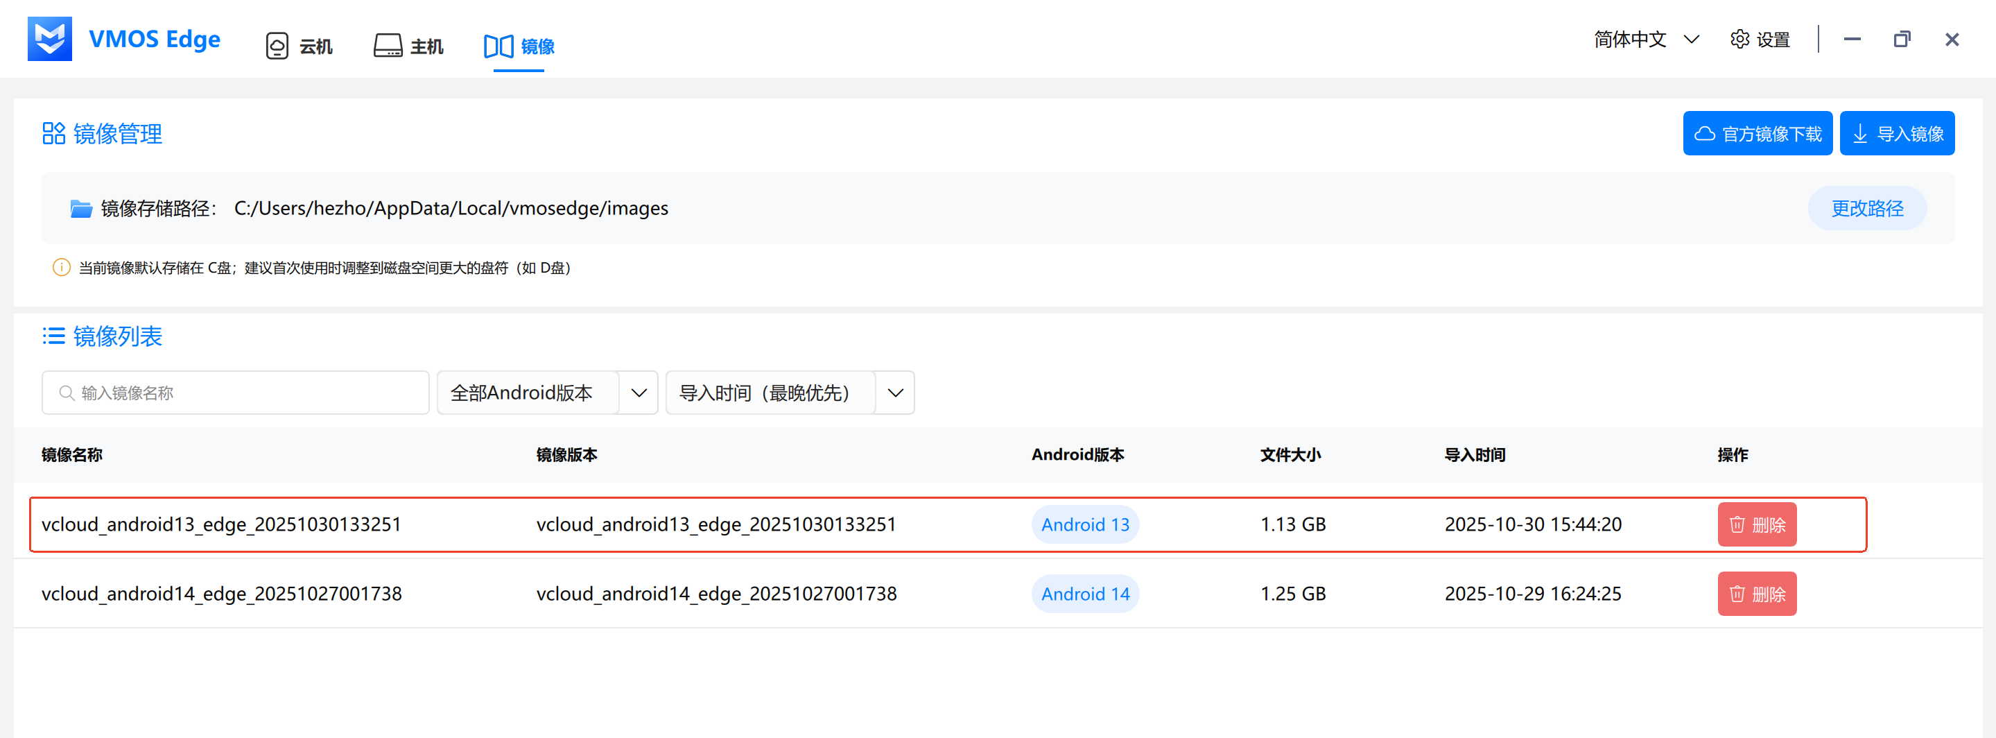
Task: Expand the 简体中文 language selector
Action: click(x=1692, y=39)
